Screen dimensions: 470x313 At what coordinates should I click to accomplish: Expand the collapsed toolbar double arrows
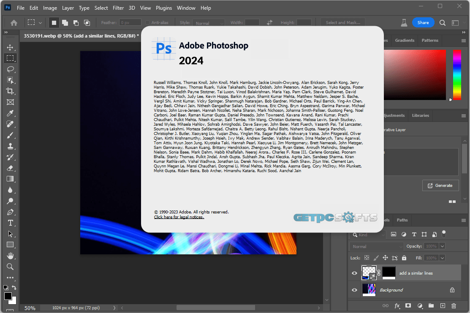(x=6, y=32)
